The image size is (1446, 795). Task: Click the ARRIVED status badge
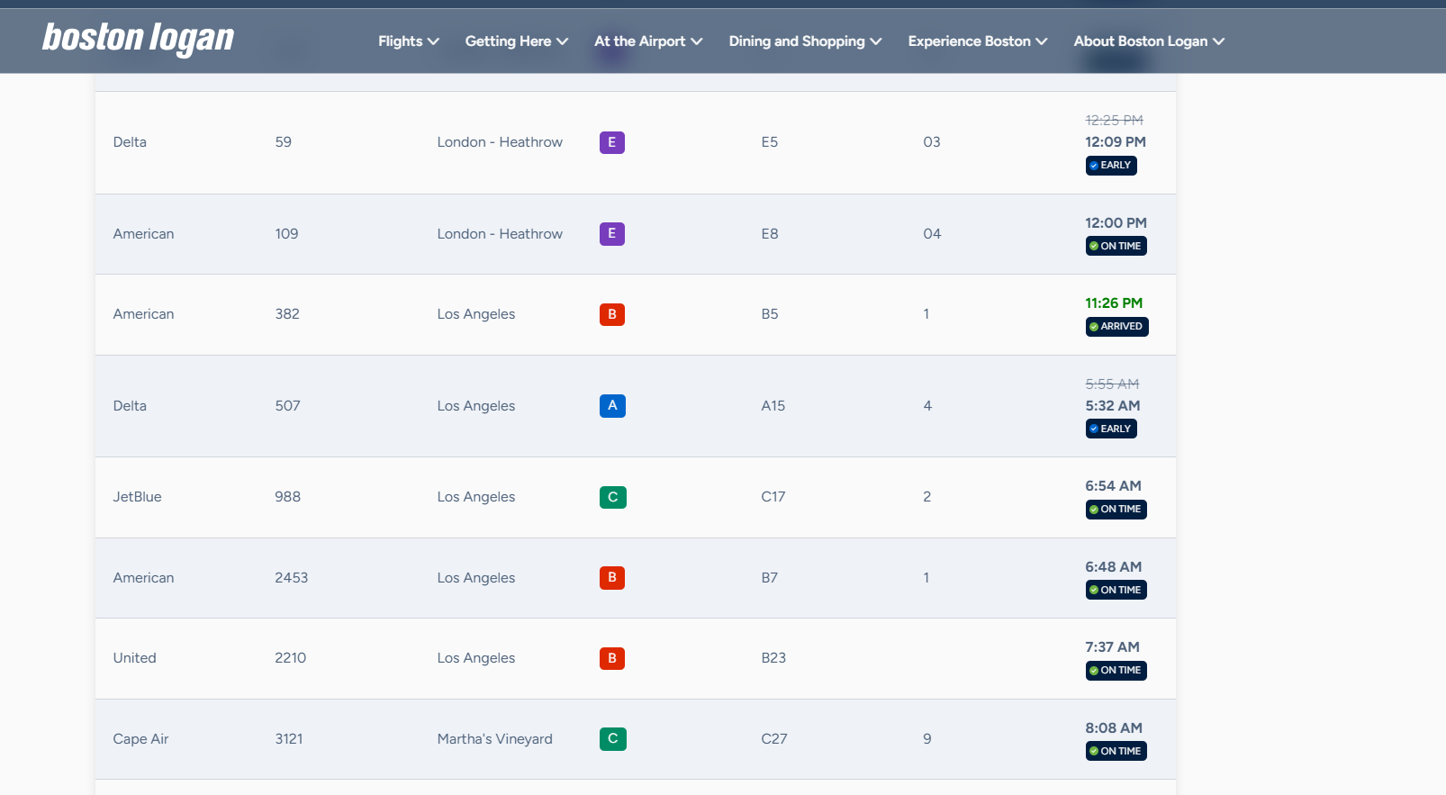[x=1116, y=327]
